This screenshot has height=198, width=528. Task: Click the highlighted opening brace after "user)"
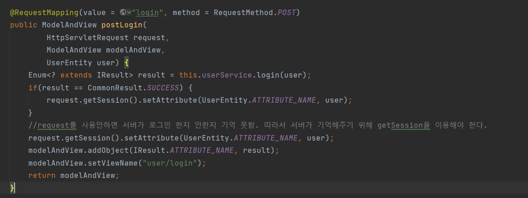click(126, 63)
